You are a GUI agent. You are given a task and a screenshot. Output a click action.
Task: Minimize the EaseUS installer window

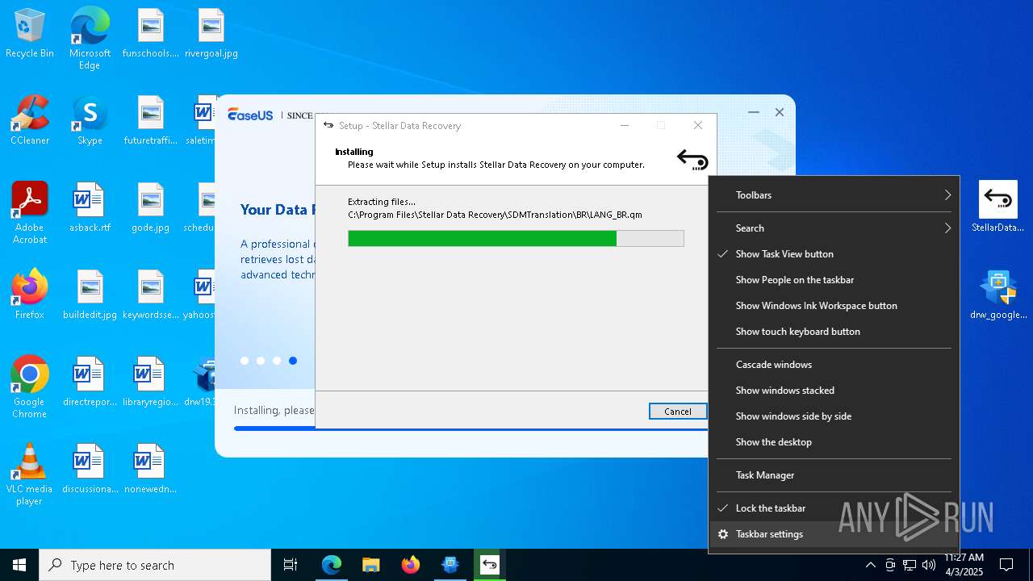[754, 112]
